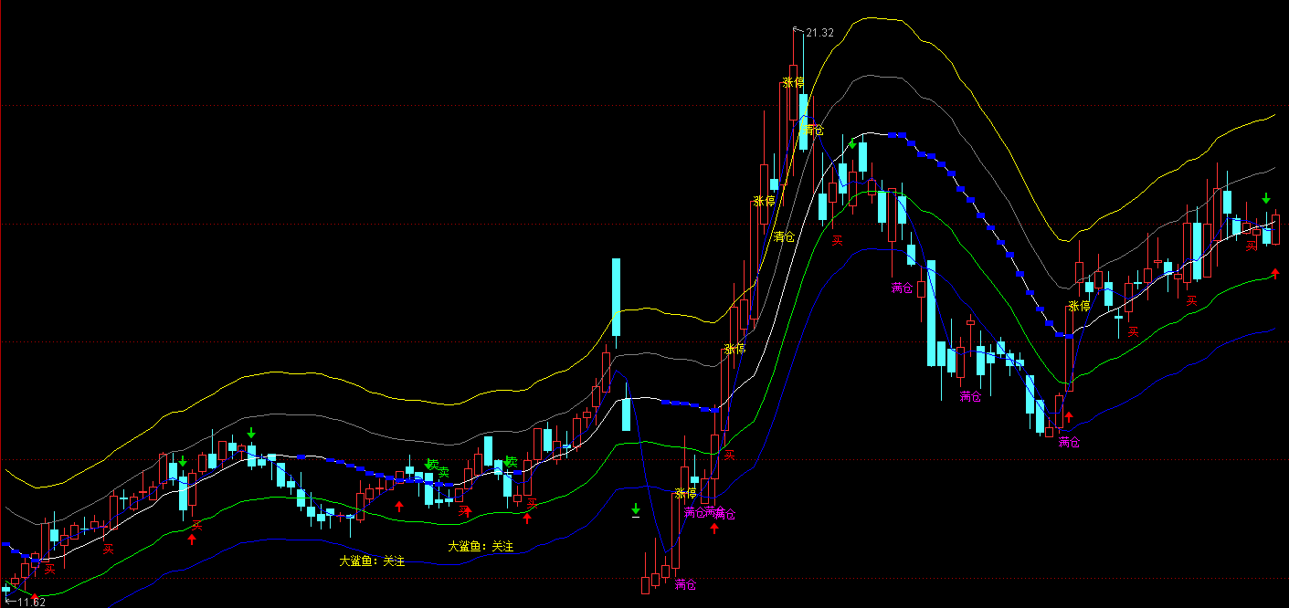
Task: Click the leftmost 大鲨鱼: 关注 label
Action: point(372,561)
